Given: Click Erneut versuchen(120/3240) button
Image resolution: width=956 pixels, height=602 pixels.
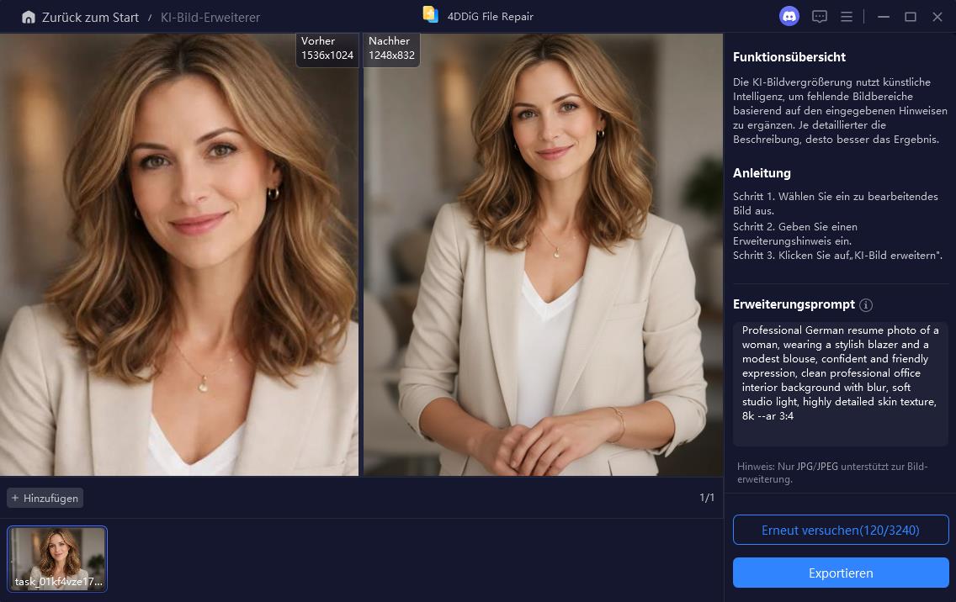Looking at the screenshot, I should coord(841,530).
